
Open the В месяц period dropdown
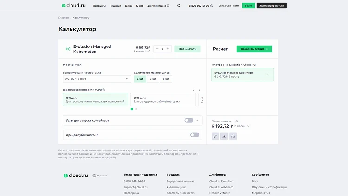[242, 126]
